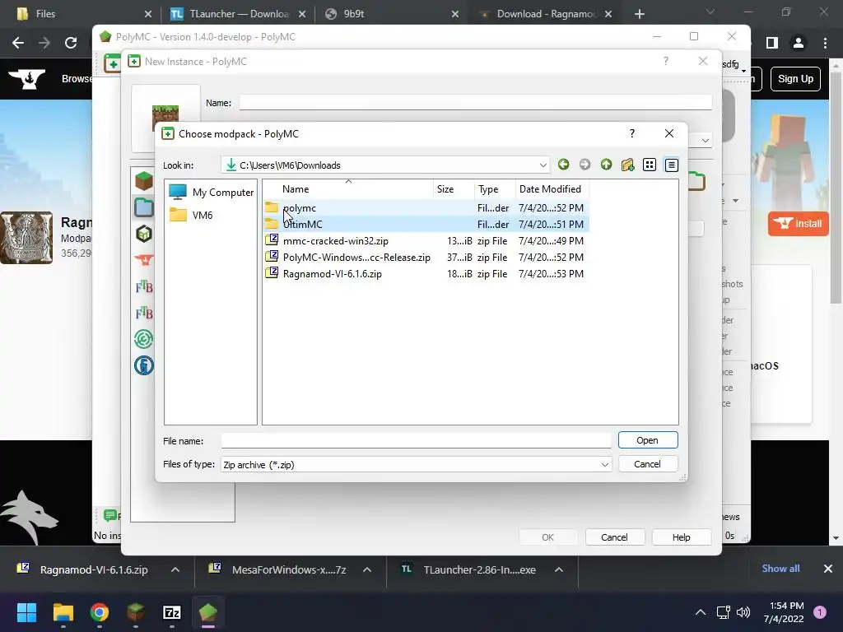The width and height of the screenshot is (843, 632).
Task: Select the Import from zip folder icon
Action: 143,207
